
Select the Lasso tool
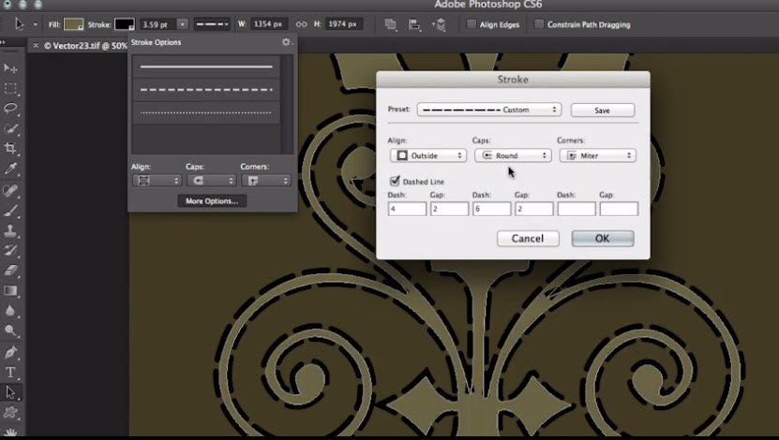pyautogui.click(x=11, y=109)
